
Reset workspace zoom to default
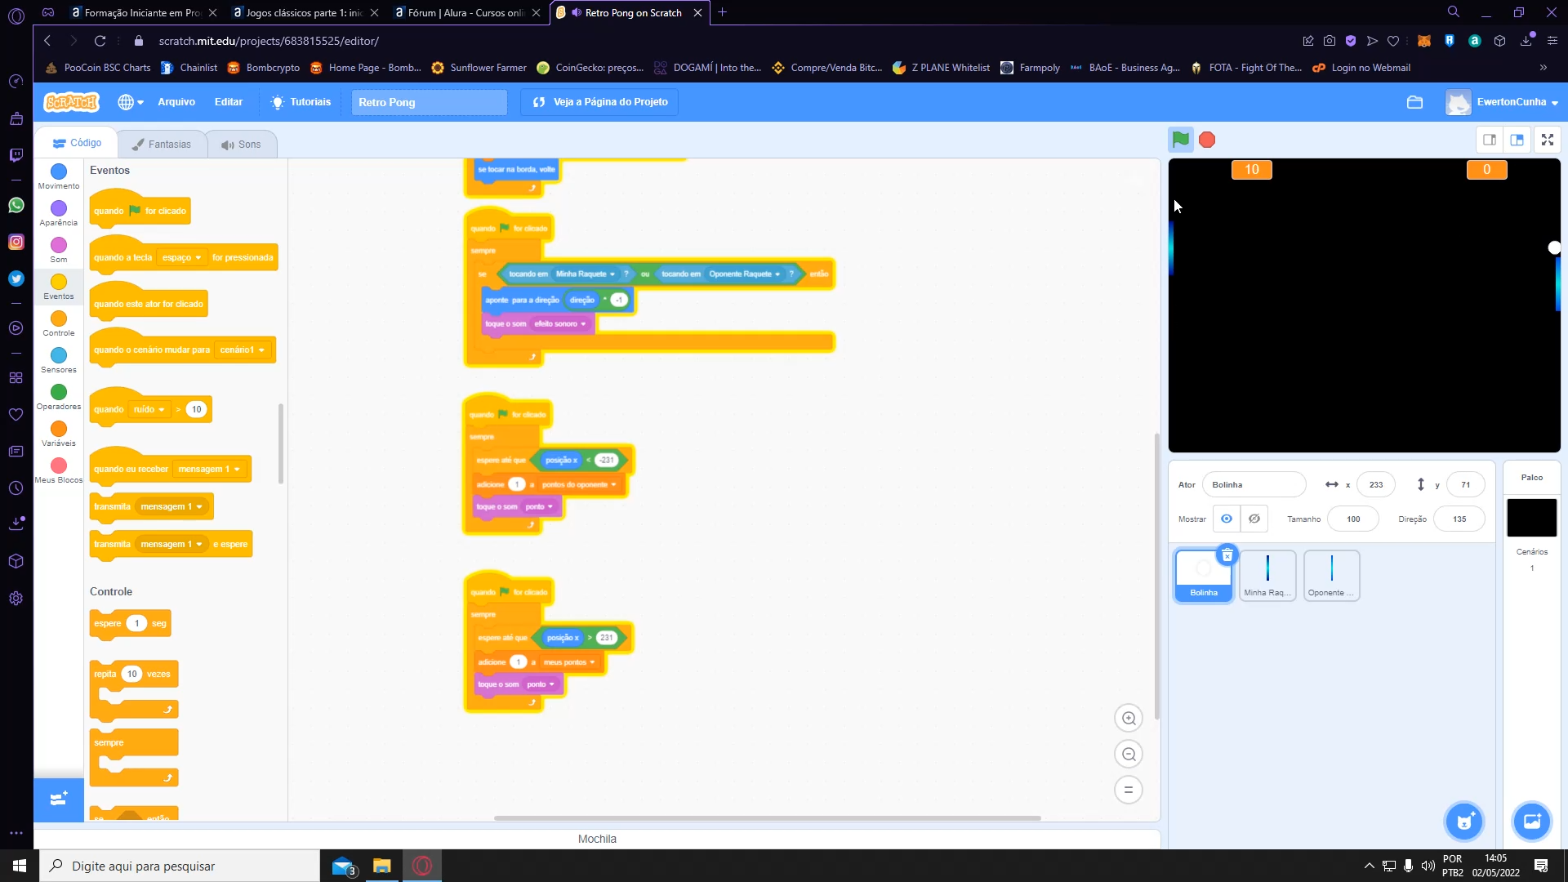tap(1129, 790)
